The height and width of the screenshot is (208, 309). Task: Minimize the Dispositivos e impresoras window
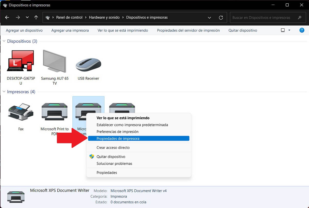(273, 5)
